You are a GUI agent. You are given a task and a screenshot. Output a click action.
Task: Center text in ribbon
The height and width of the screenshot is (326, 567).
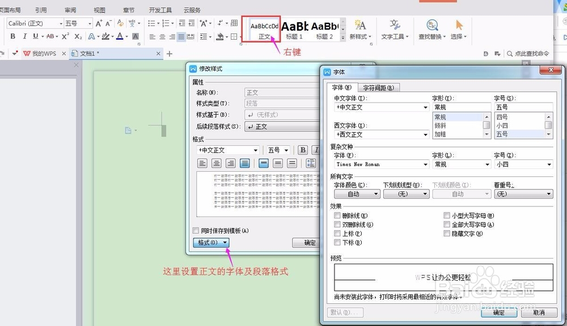coord(162,36)
